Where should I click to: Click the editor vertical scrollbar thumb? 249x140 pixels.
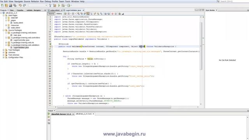(201, 46)
